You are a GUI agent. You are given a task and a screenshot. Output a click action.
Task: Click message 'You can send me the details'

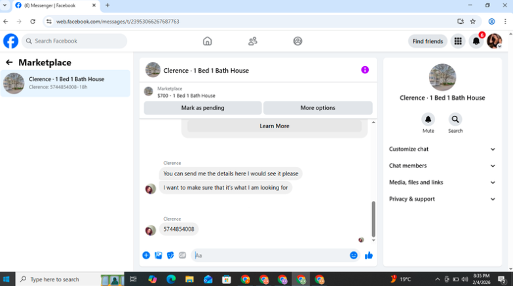click(x=231, y=173)
